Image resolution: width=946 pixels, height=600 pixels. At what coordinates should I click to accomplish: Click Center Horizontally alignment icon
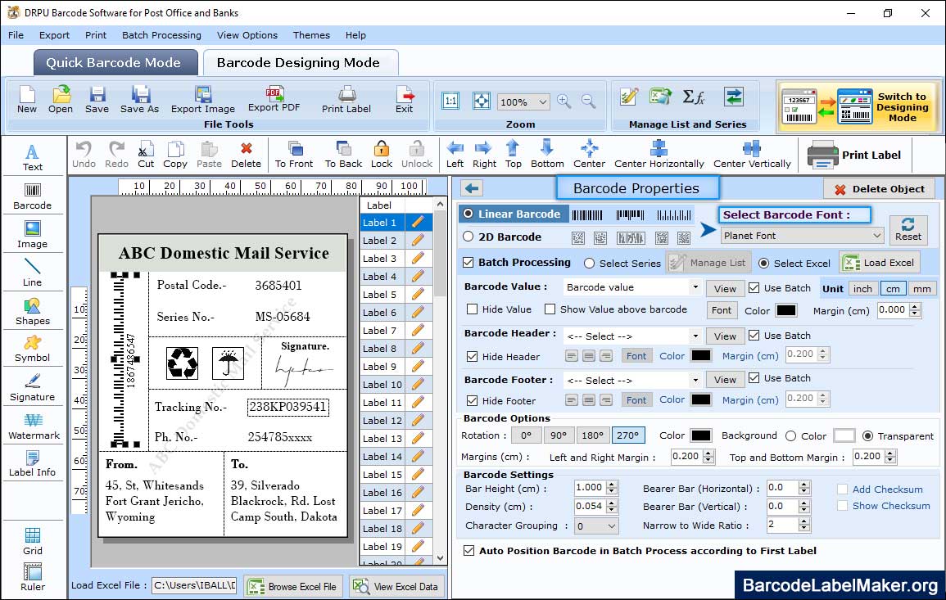(659, 155)
